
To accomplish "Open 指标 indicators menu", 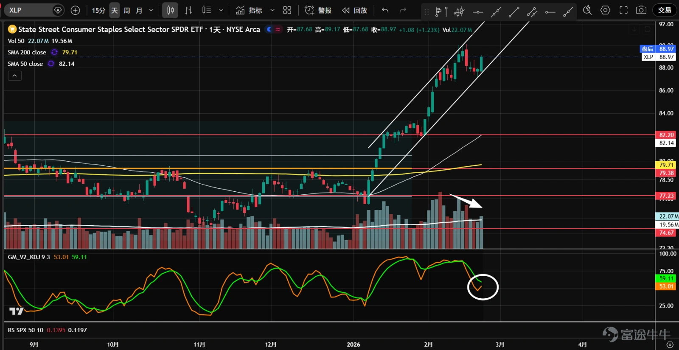I will pos(249,10).
